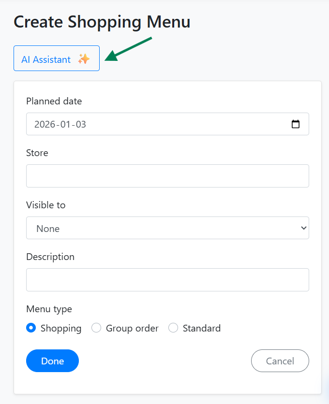Click the Create Shopping Menu heading
Viewport: 329px width, 404px height.
coord(102,22)
